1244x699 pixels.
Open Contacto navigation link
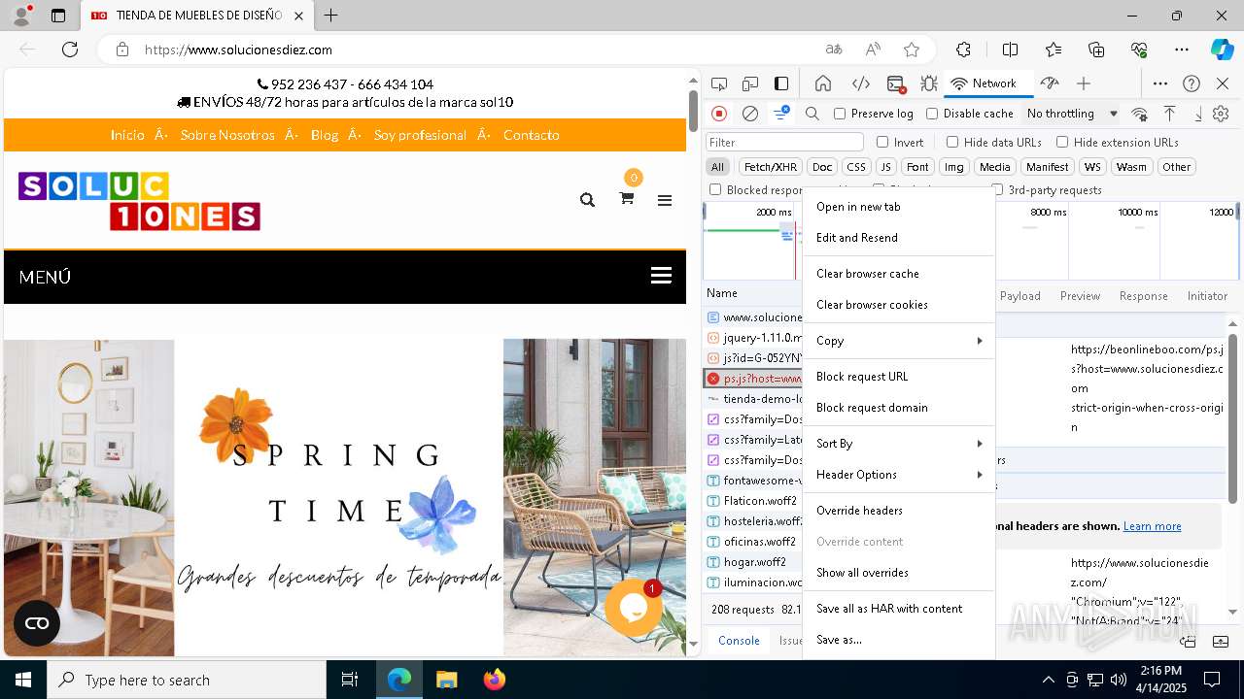click(531, 135)
